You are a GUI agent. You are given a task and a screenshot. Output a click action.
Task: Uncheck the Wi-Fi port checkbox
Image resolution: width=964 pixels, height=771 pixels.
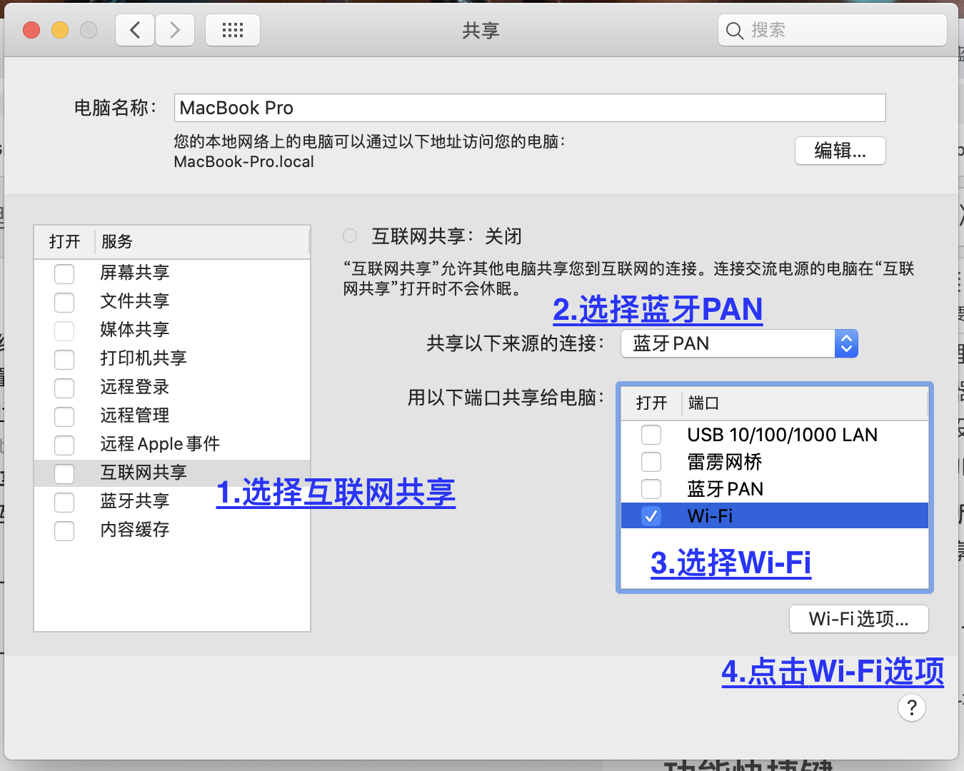(651, 516)
